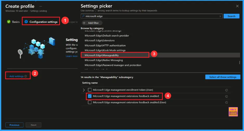Check Microsoft Edge management enrollment token (User)
The width and height of the screenshot is (244, 131).
(90, 90)
